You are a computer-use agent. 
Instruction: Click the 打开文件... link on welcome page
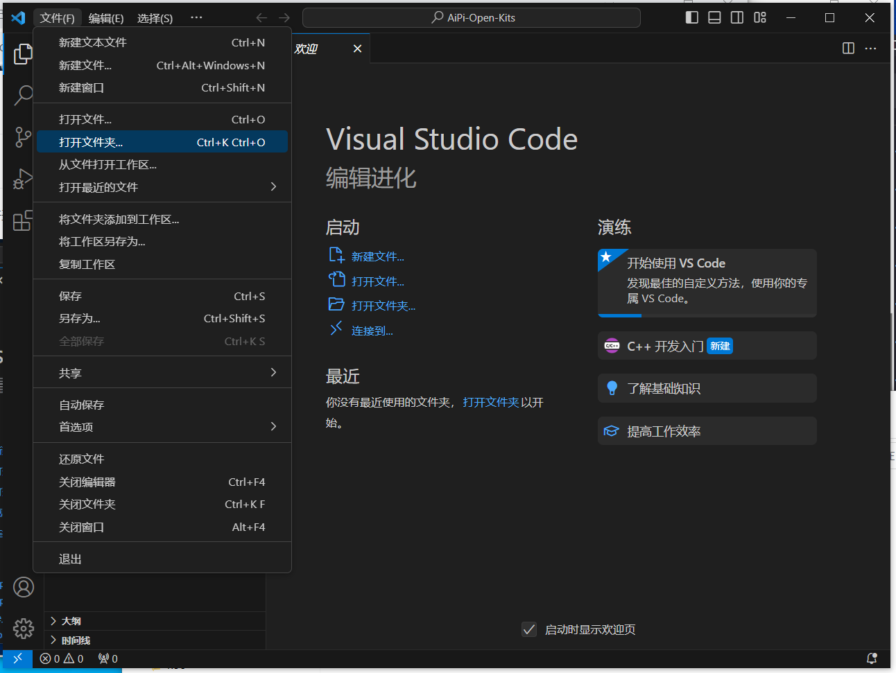point(377,281)
